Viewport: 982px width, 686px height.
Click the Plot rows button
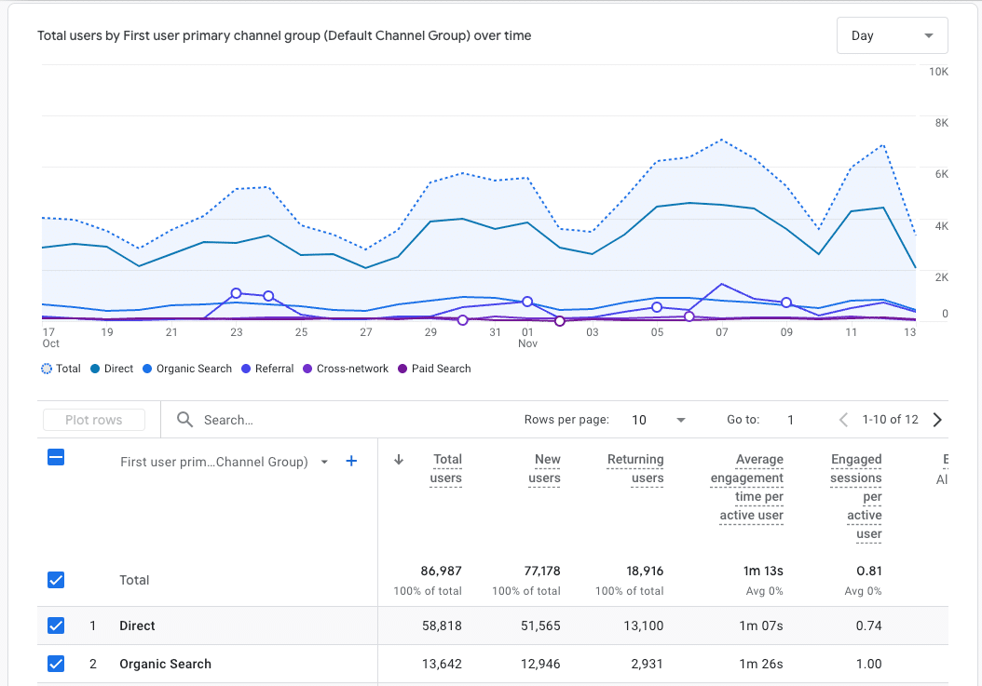click(x=93, y=419)
